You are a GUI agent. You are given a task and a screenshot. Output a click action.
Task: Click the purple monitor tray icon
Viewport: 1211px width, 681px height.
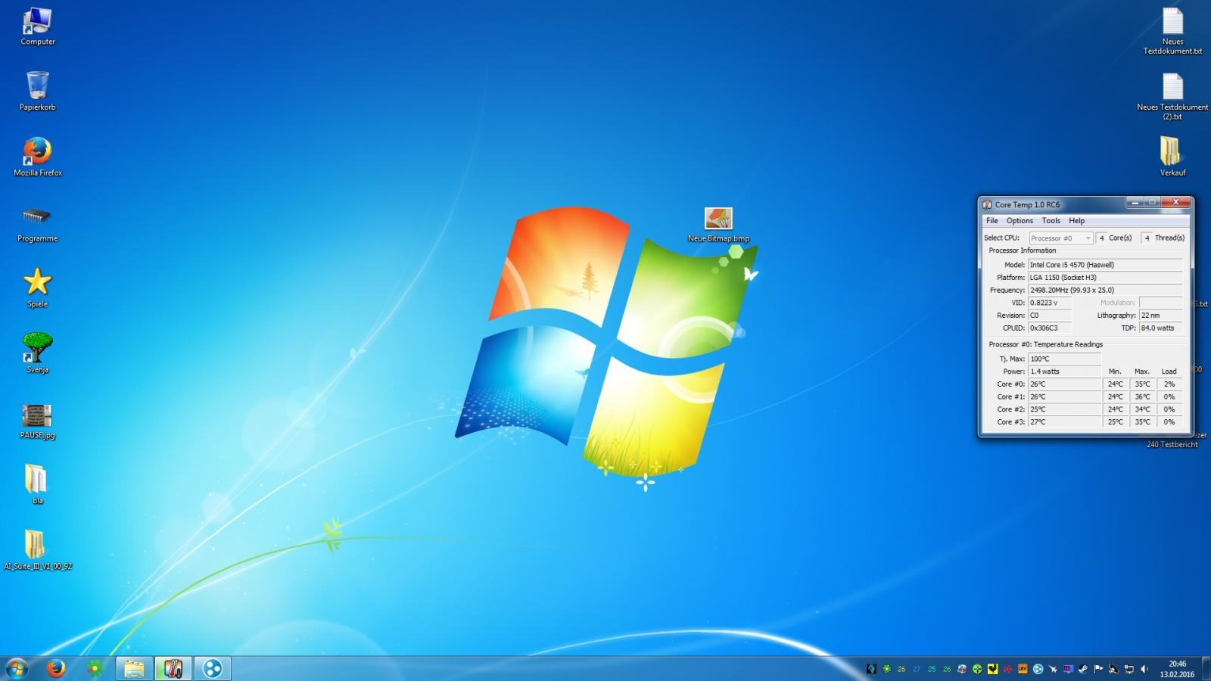pyautogui.click(x=1068, y=669)
